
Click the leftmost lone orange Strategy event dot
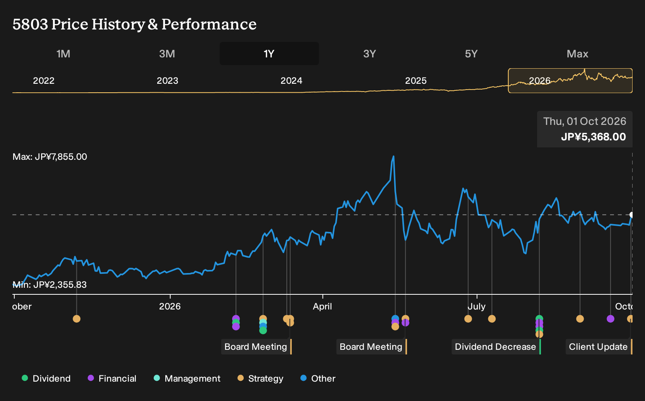[76, 319]
